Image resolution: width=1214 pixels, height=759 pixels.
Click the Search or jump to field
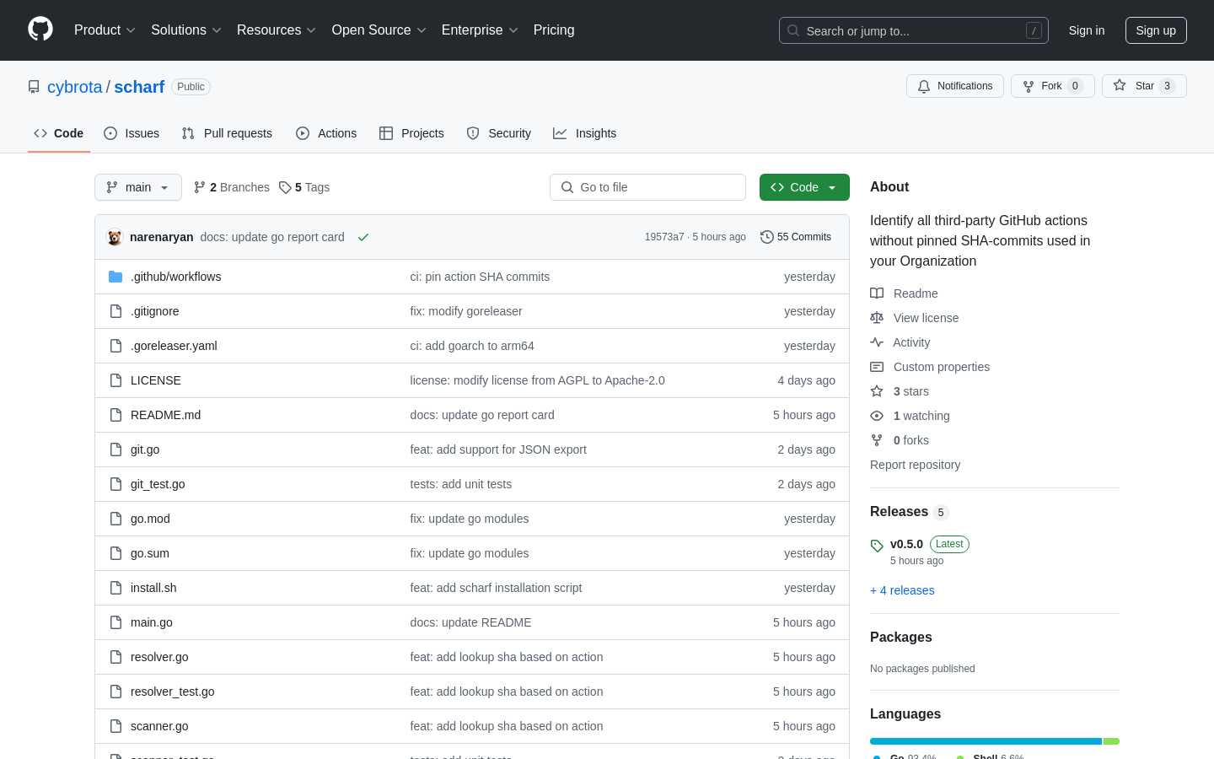(x=914, y=30)
